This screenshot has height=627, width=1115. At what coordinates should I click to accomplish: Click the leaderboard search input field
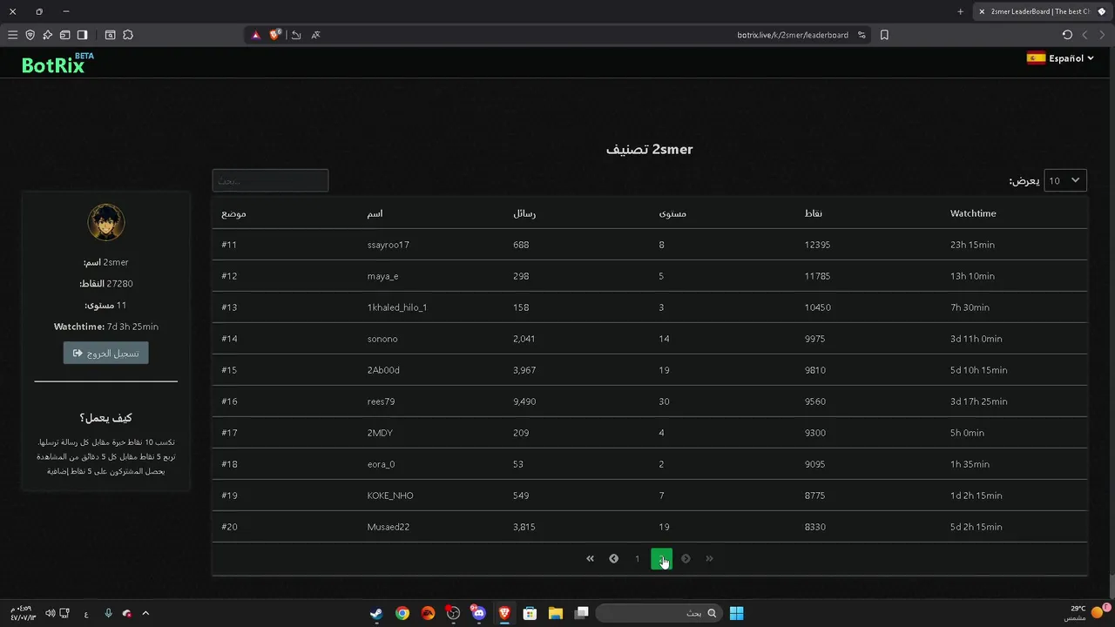coord(270,180)
